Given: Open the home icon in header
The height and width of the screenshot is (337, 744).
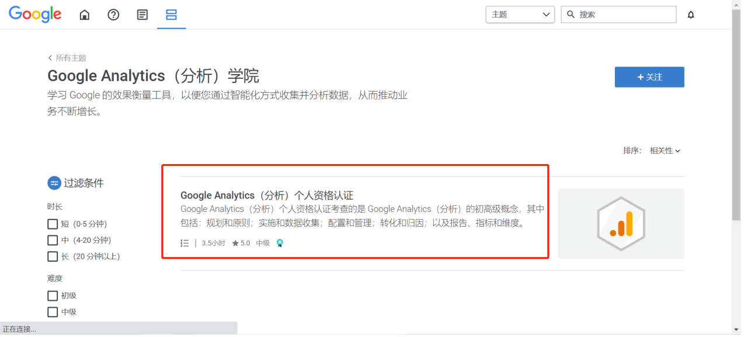Looking at the screenshot, I should [85, 15].
